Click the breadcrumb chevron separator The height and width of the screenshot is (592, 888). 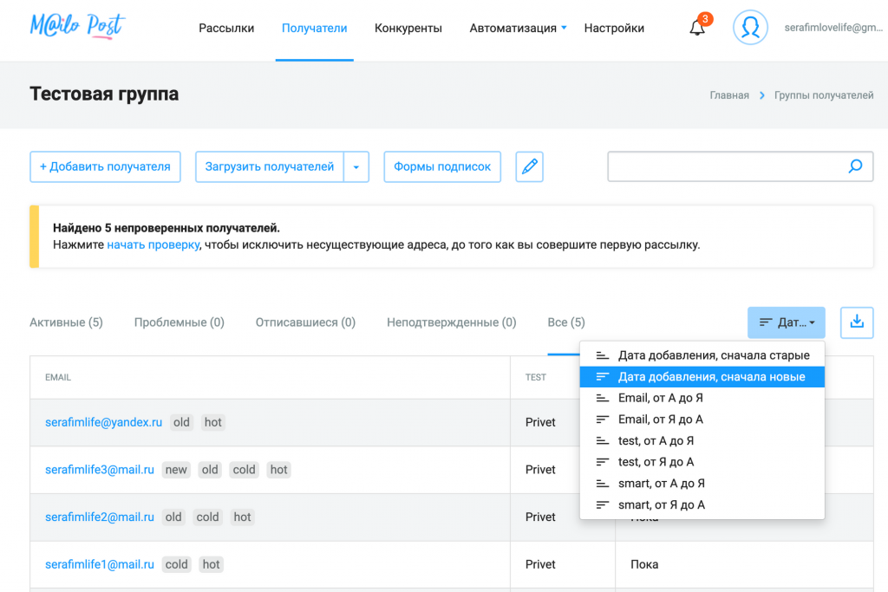click(761, 95)
